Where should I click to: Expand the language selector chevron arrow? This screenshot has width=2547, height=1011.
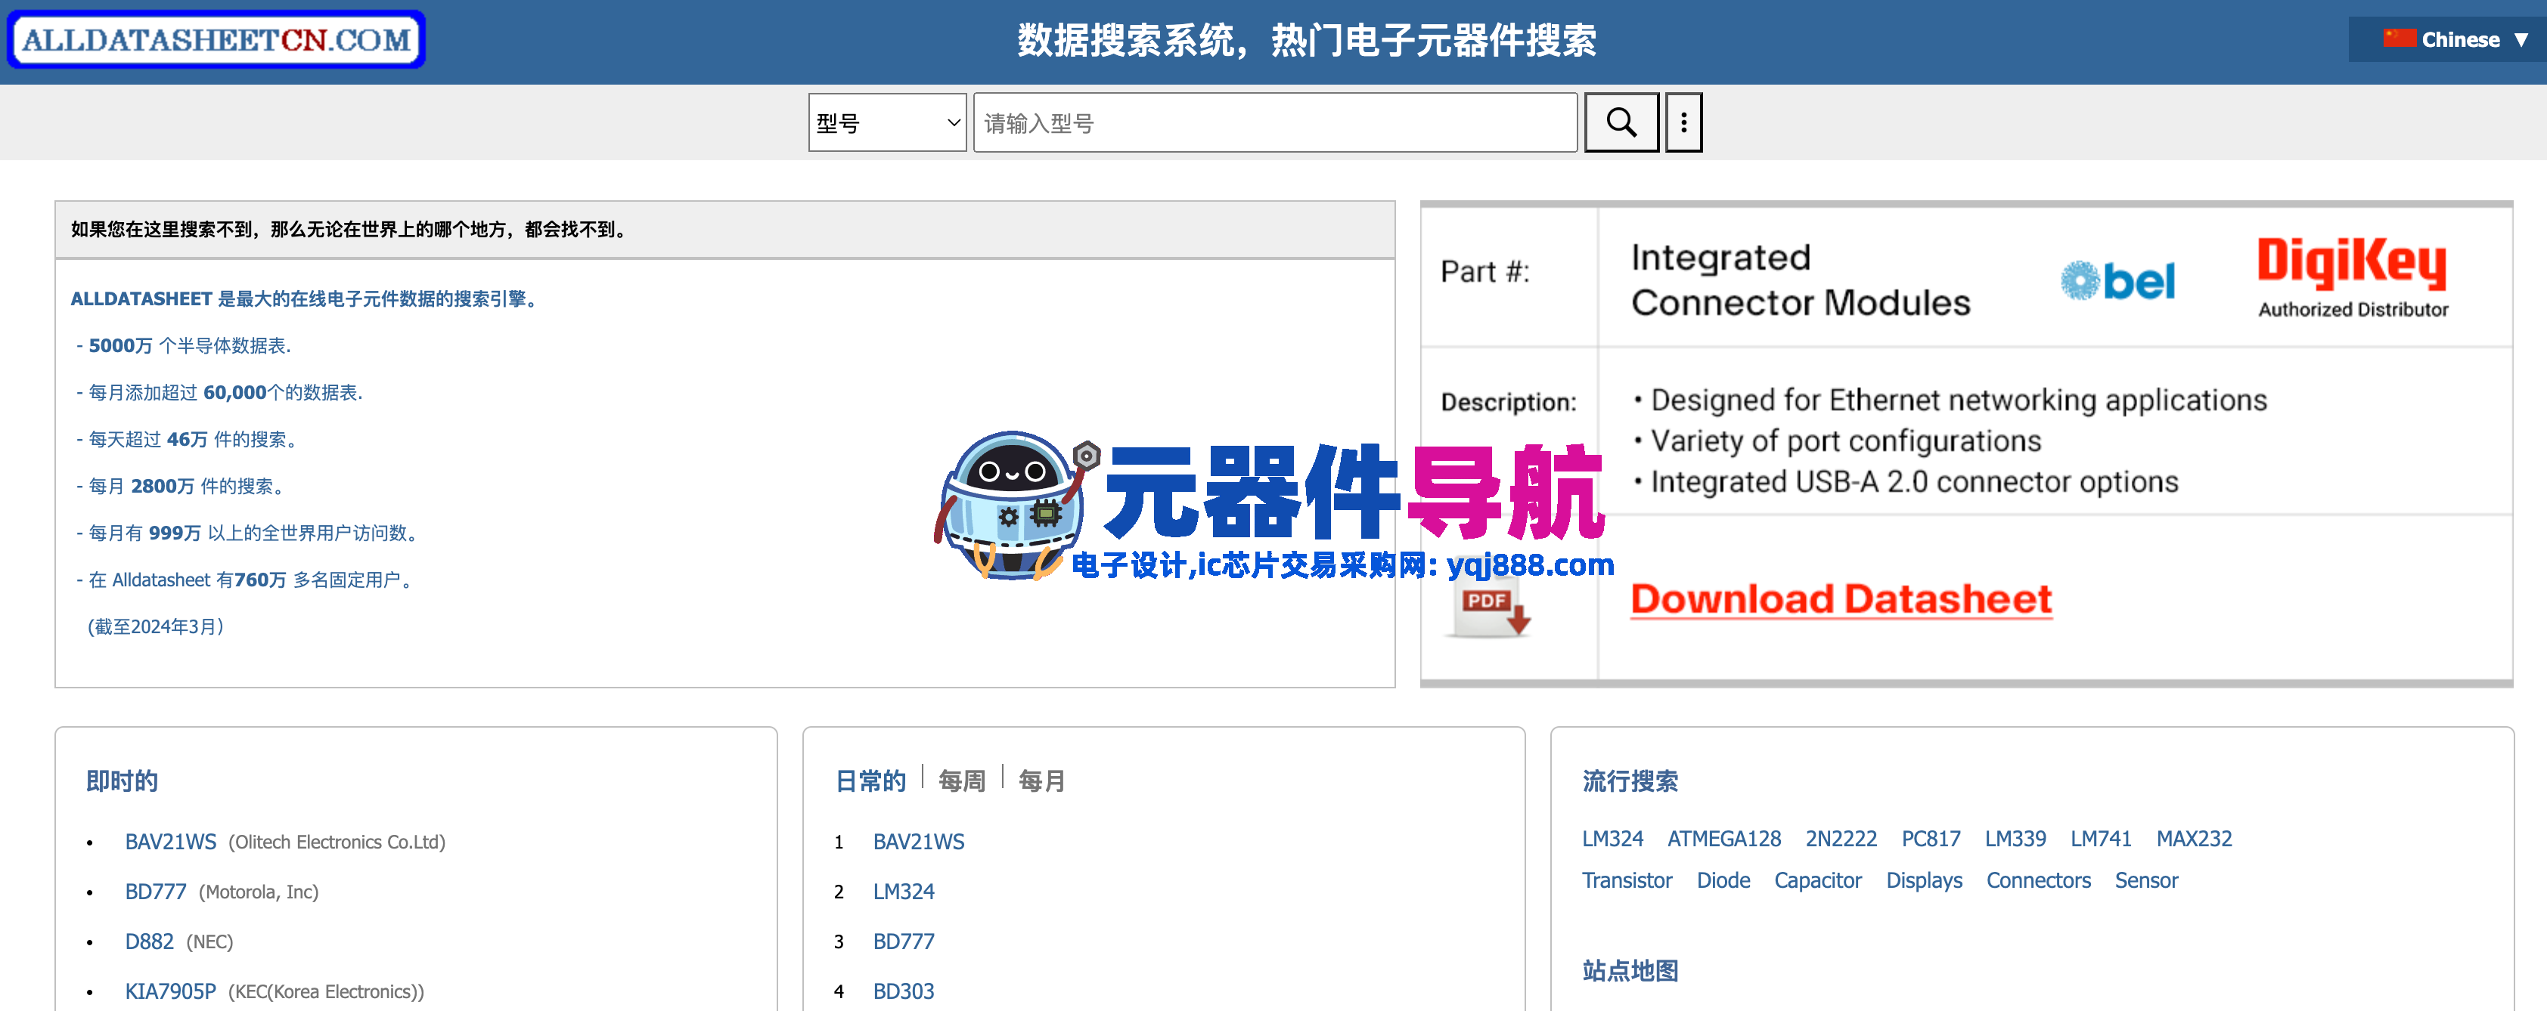[2524, 39]
